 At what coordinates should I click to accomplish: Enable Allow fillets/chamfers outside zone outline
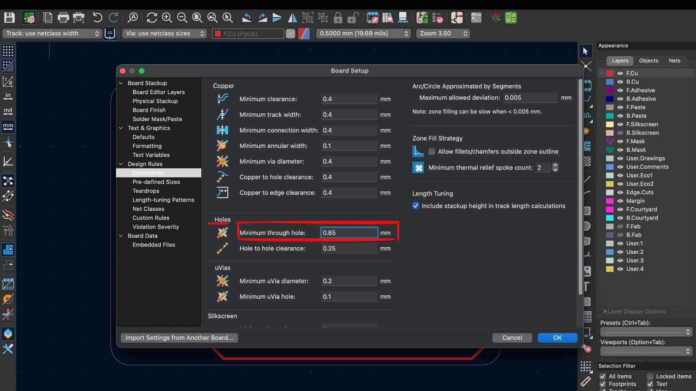[x=432, y=151]
